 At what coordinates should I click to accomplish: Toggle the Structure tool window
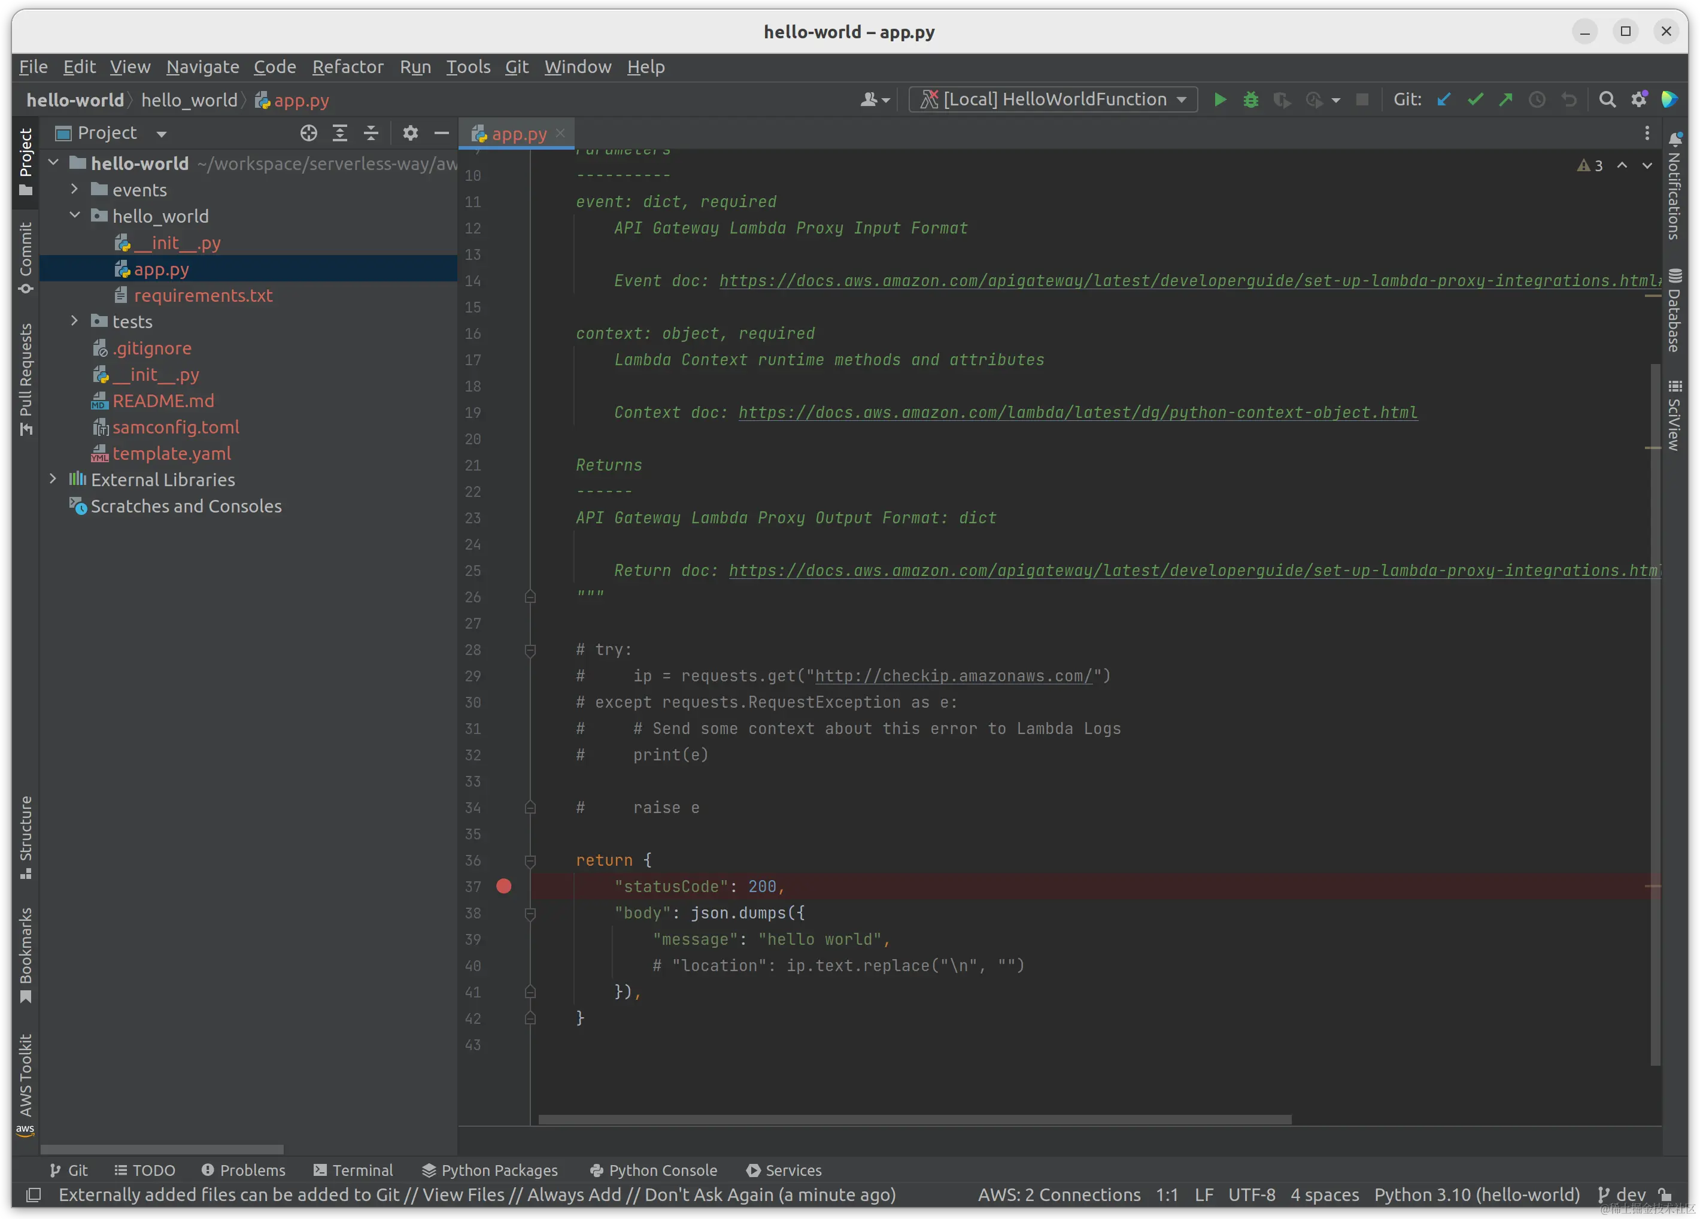point(26,836)
